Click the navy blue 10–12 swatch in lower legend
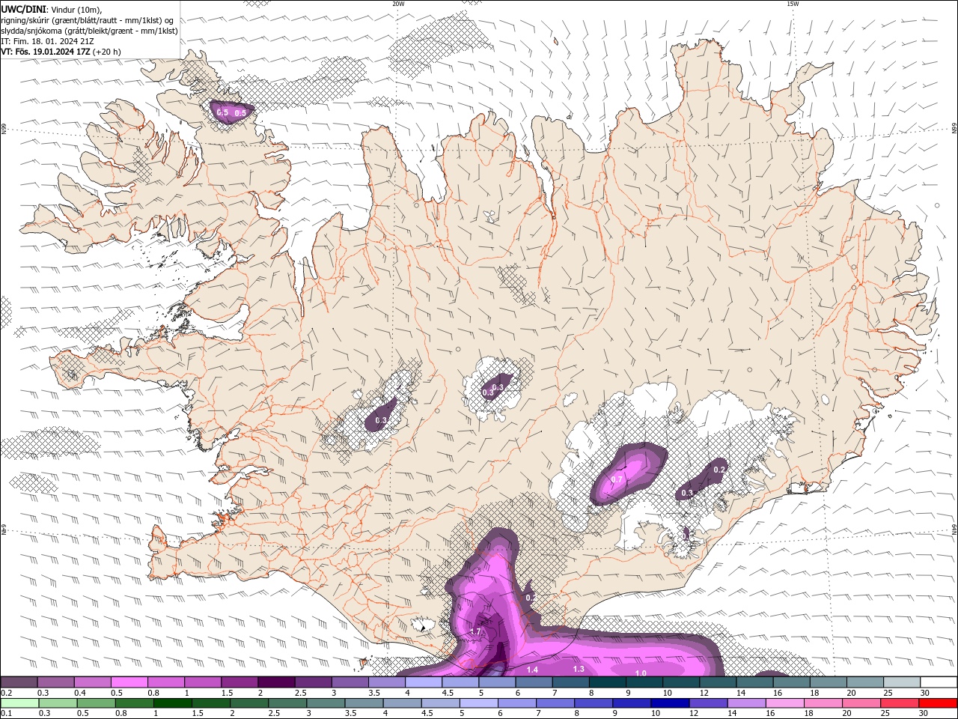The image size is (958, 719). pos(671,703)
